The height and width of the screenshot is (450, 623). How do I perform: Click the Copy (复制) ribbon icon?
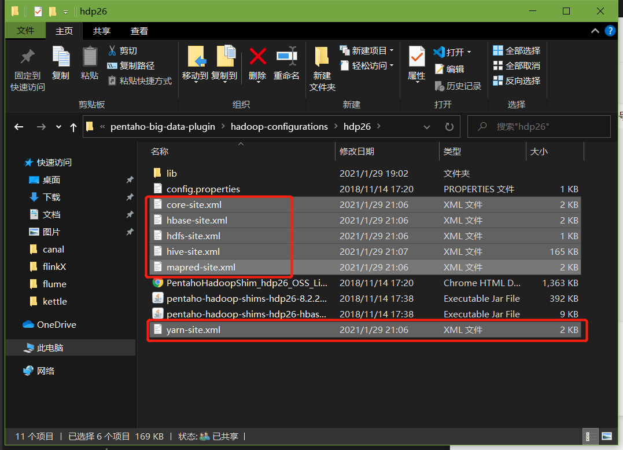61,57
